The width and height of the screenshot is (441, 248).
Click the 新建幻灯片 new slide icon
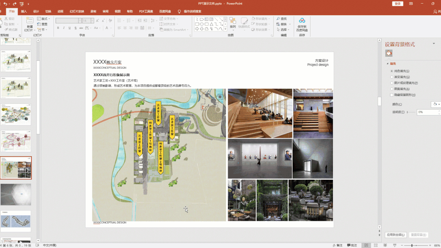point(29,20)
